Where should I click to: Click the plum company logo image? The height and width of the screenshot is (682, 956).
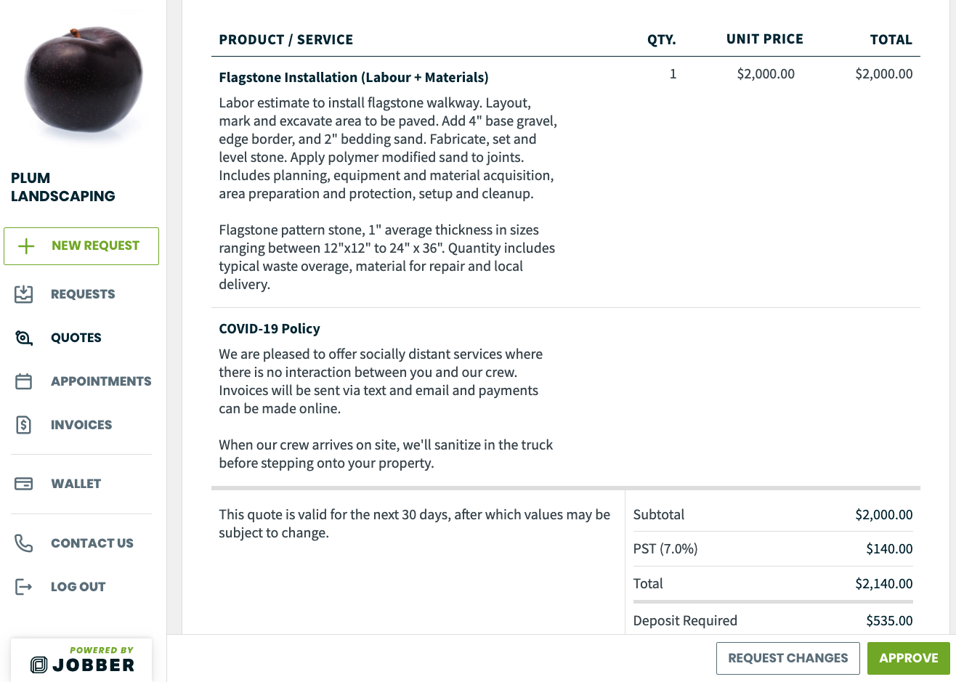coord(83,80)
